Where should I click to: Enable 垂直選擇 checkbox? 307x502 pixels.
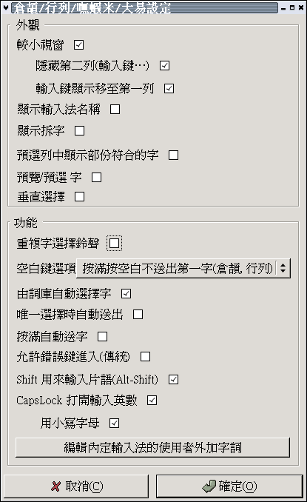(79, 196)
